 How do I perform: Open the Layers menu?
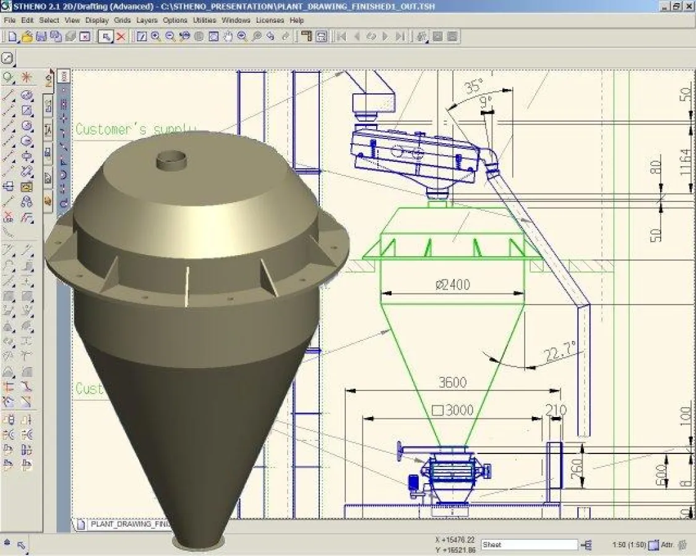[147, 20]
